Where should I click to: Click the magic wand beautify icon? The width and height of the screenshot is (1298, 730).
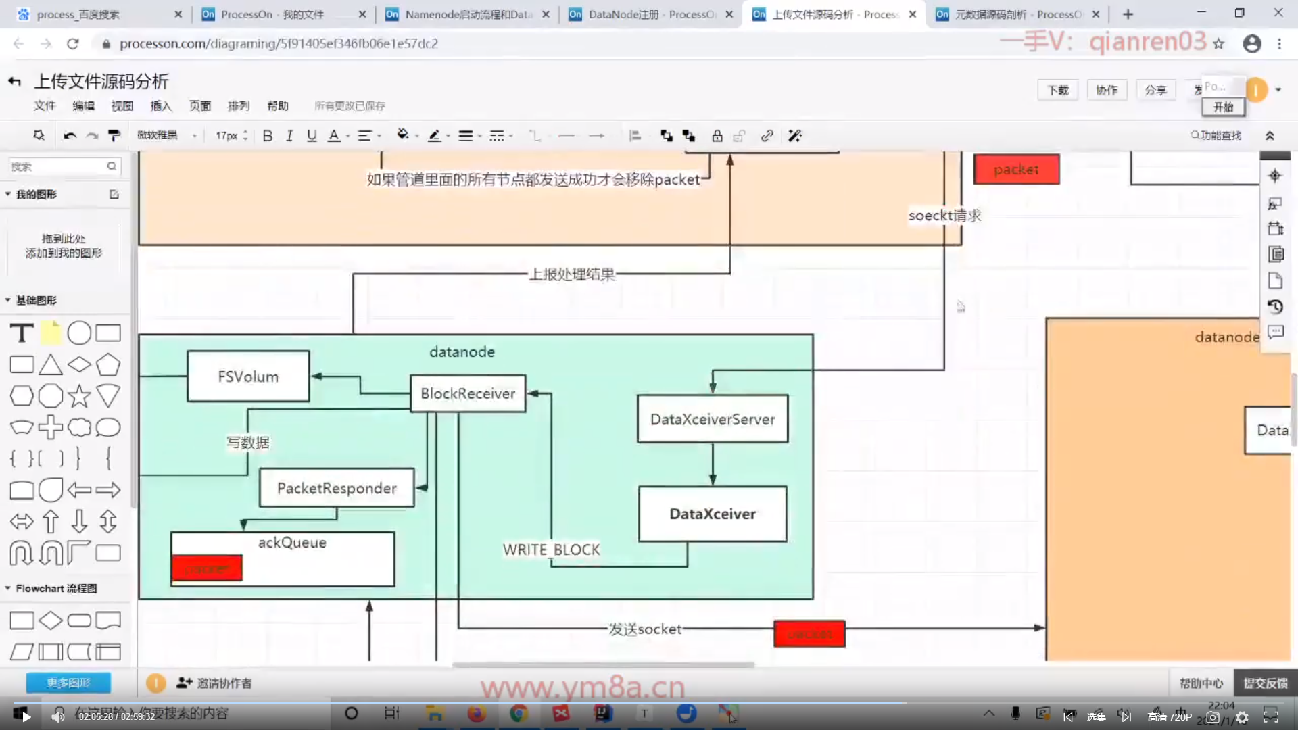click(795, 136)
